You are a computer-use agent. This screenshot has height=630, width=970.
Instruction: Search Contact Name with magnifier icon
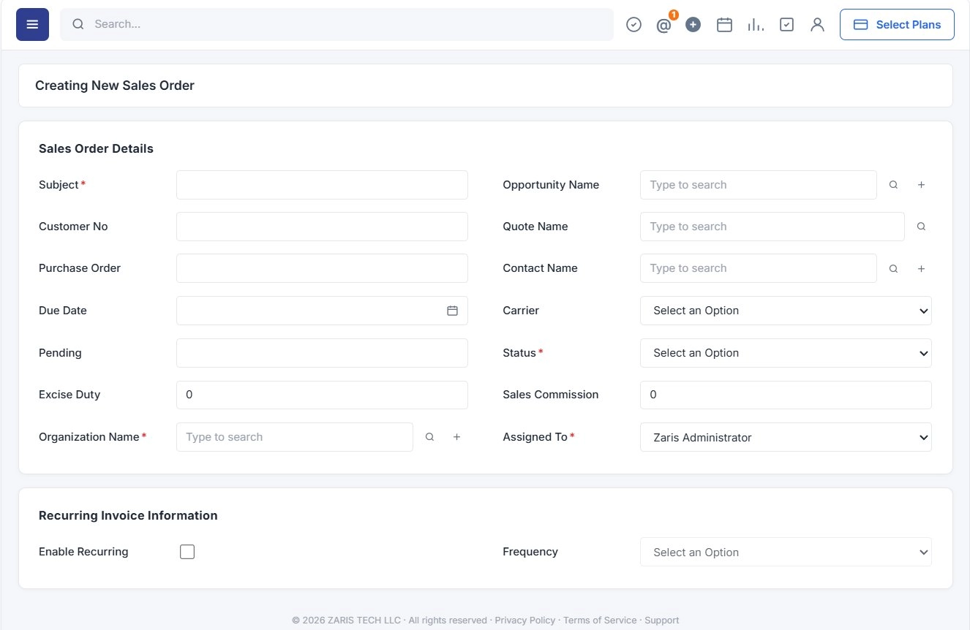(893, 268)
